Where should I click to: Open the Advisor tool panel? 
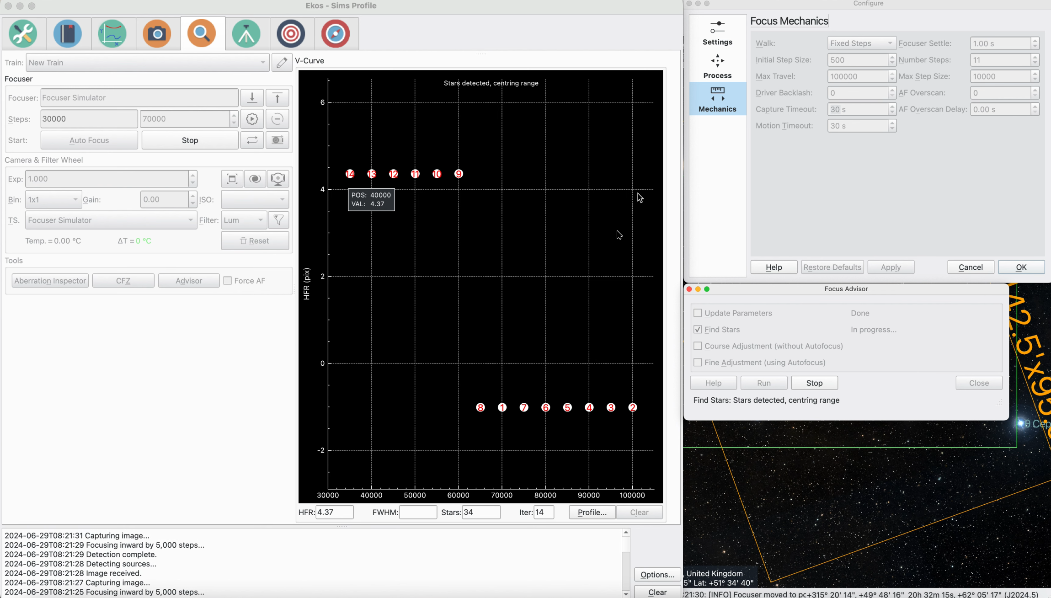pyautogui.click(x=188, y=280)
